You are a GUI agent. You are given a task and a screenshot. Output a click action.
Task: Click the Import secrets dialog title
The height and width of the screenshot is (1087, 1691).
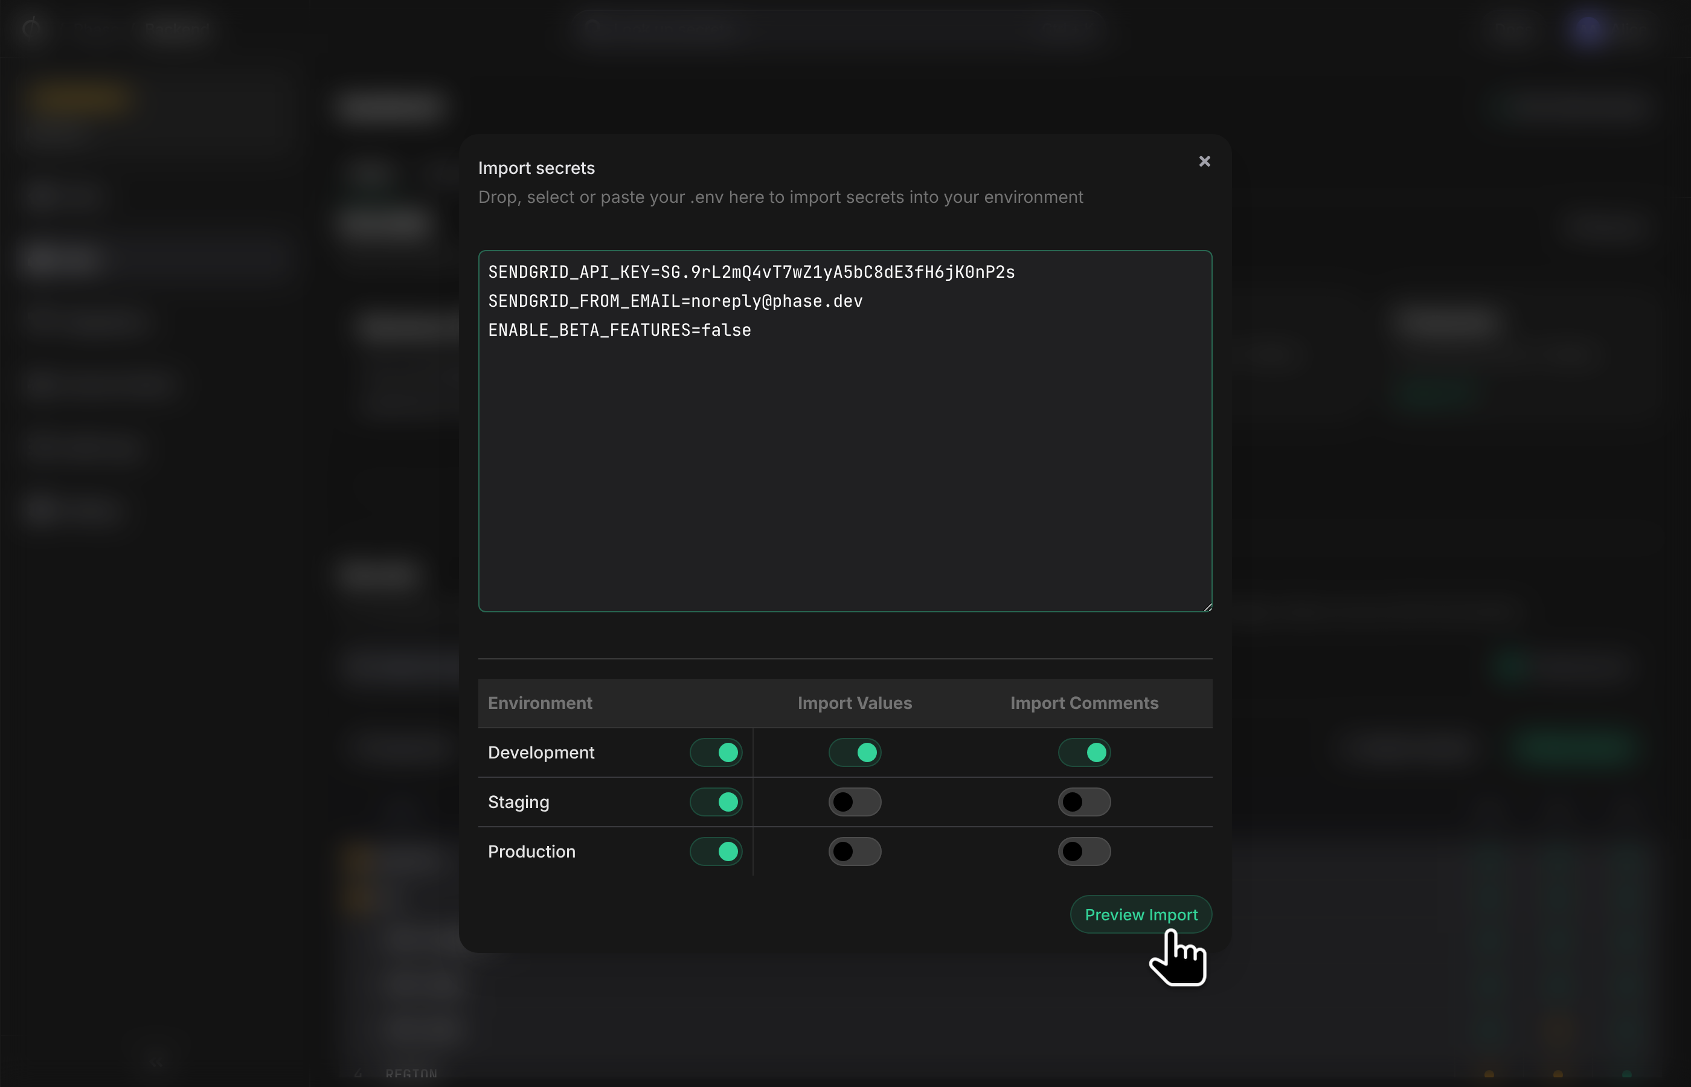click(536, 168)
